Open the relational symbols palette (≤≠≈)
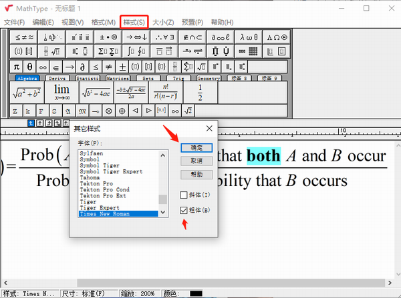The width and height of the screenshot is (401, 298). point(24,37)
